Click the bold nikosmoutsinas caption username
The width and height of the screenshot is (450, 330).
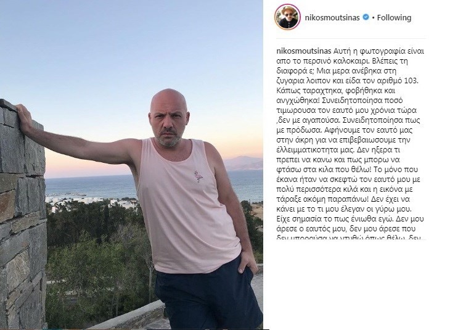pyautogui.click(x=304, y=51)
